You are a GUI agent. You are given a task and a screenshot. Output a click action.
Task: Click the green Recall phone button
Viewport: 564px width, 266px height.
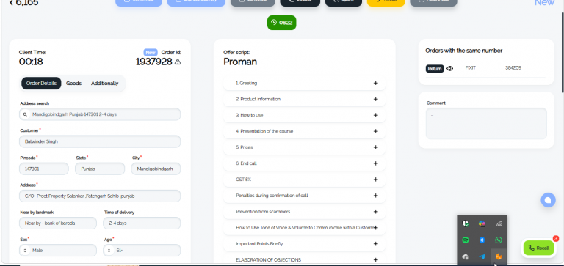[x=538, y=248]
